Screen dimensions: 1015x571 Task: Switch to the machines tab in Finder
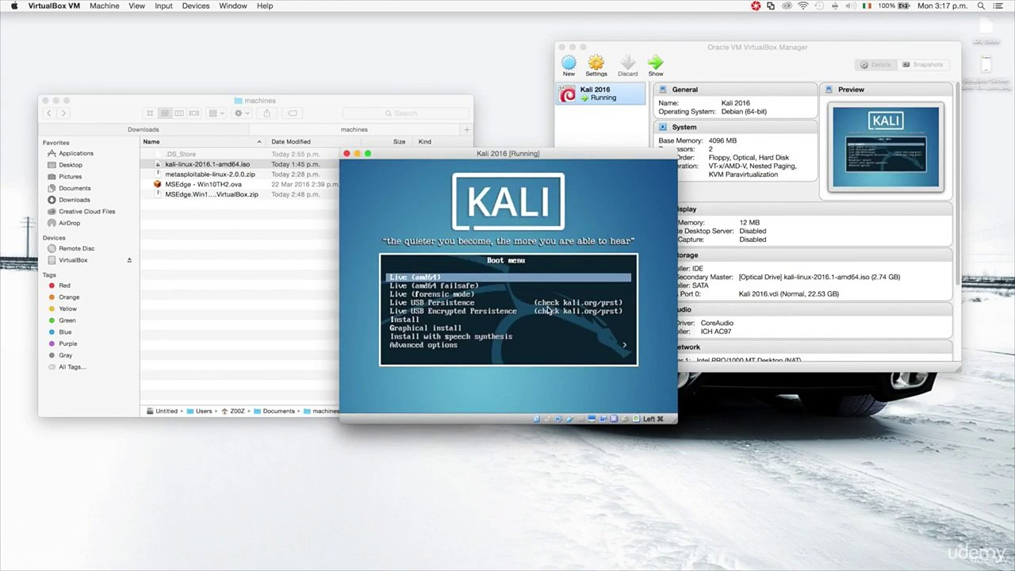(354, 129)
